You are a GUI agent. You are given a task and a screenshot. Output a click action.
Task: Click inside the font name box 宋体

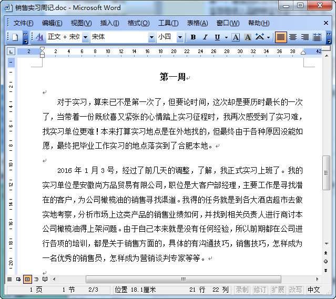[119, 37]
